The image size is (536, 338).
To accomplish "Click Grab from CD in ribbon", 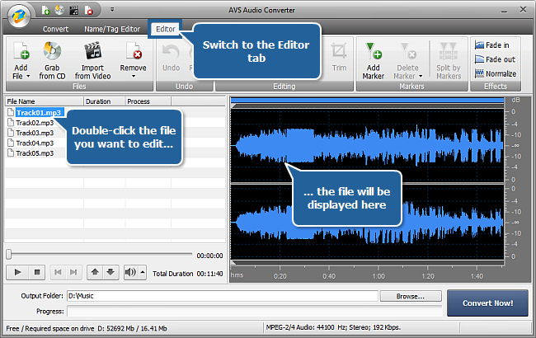I will (52, 60).
